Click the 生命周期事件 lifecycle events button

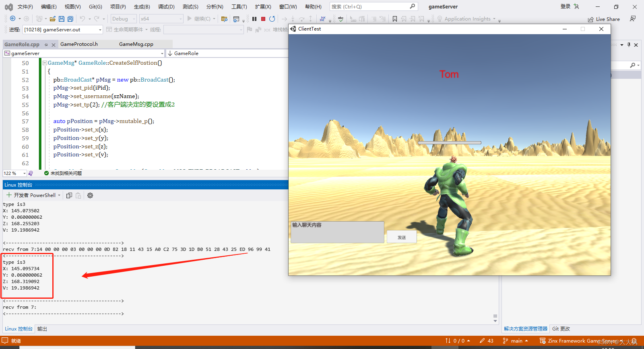point(127,30)
